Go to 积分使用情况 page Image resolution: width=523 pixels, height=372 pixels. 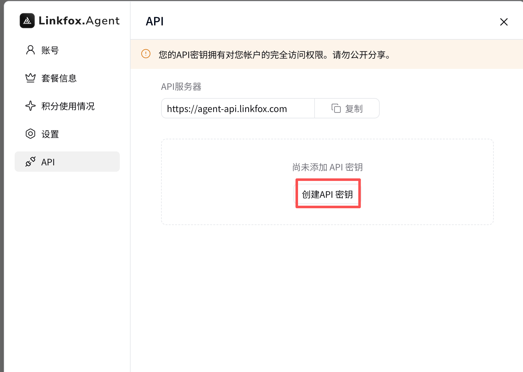tap(67, 106)
